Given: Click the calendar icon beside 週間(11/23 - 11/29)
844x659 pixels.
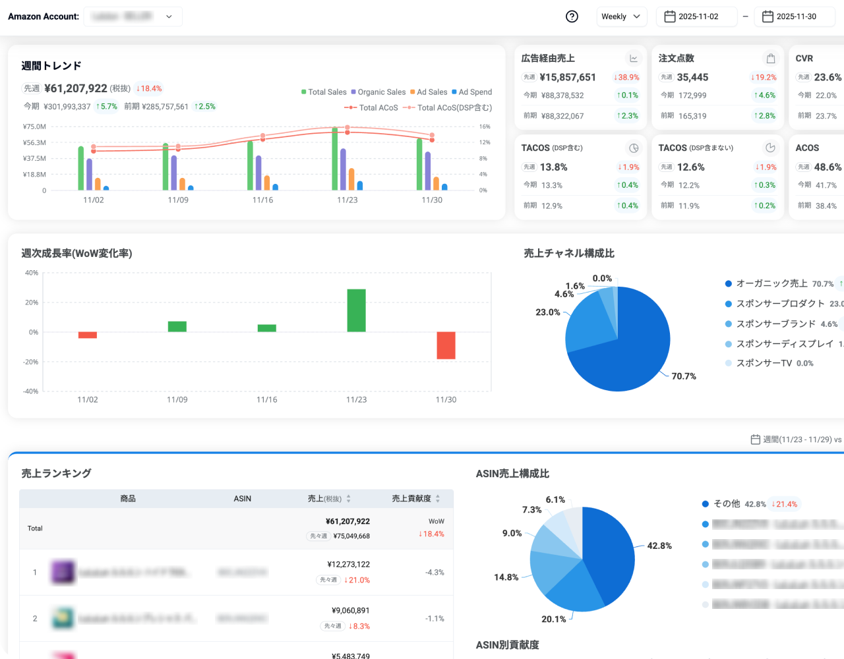Looking at the screenshot, I should pyautogui.click(x=756, y=440).
